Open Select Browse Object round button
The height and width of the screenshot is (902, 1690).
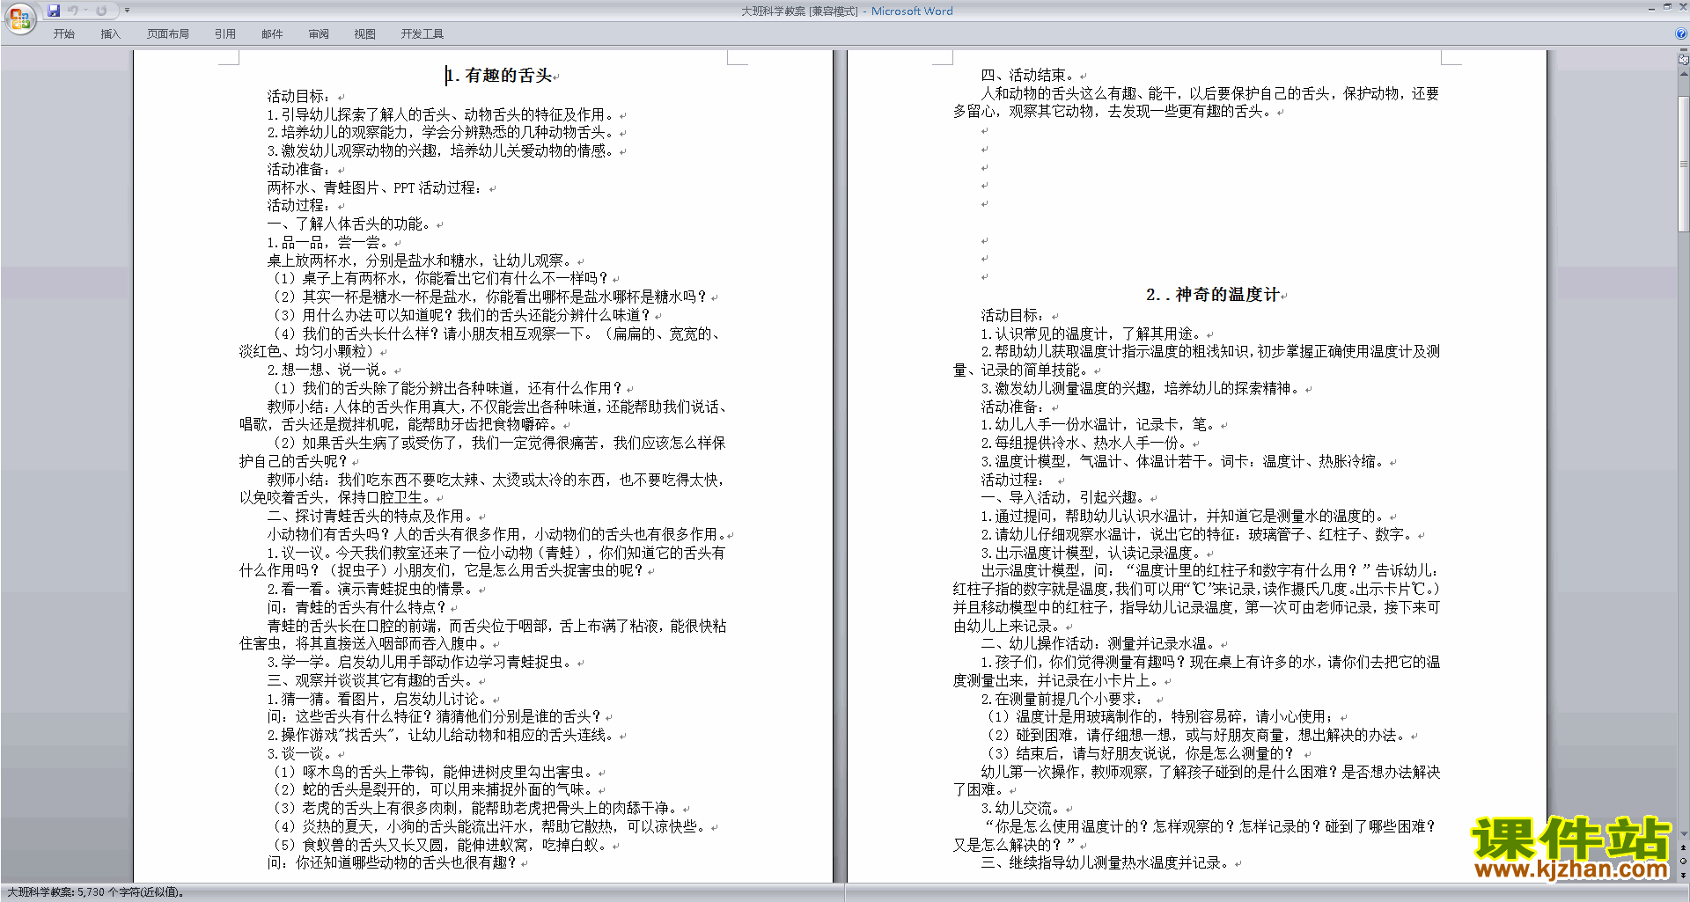point(1684,861)
